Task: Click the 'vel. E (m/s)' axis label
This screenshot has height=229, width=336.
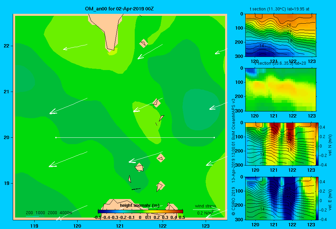Action: 330,200
